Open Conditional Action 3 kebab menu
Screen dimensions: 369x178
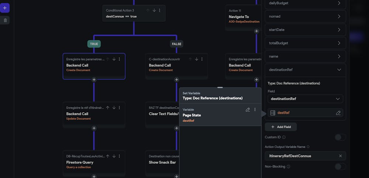159,10
